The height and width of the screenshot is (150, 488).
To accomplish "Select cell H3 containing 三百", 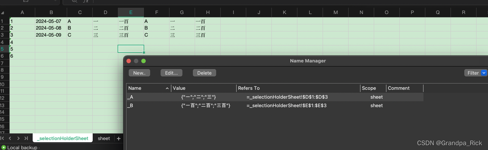I will coord(208,35).
